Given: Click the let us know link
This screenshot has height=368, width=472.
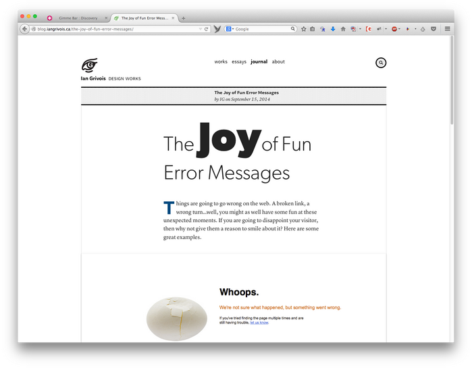Looking at the screenshot, I should click(x=259, y=323).
